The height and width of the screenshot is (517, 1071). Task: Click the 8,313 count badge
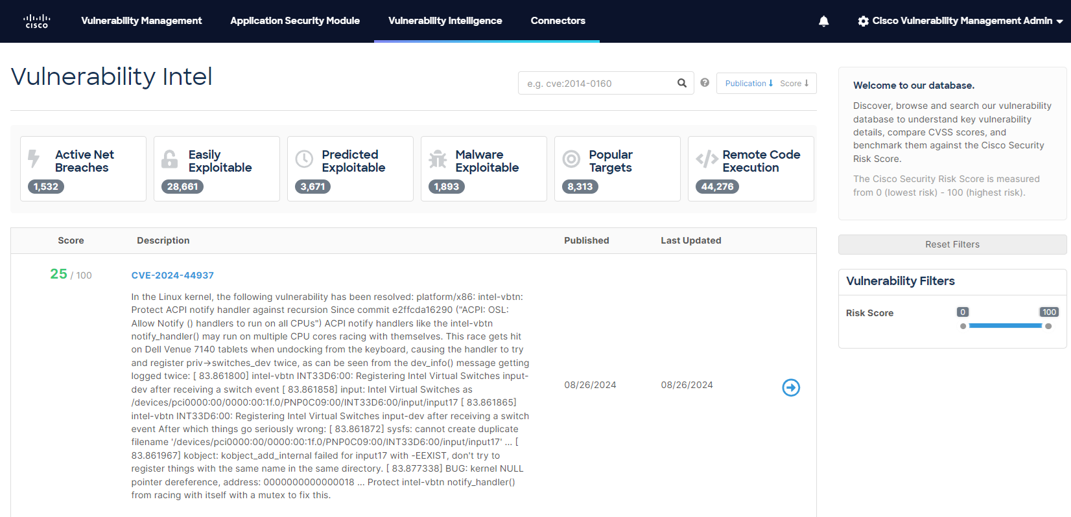(x=580, y=187)
